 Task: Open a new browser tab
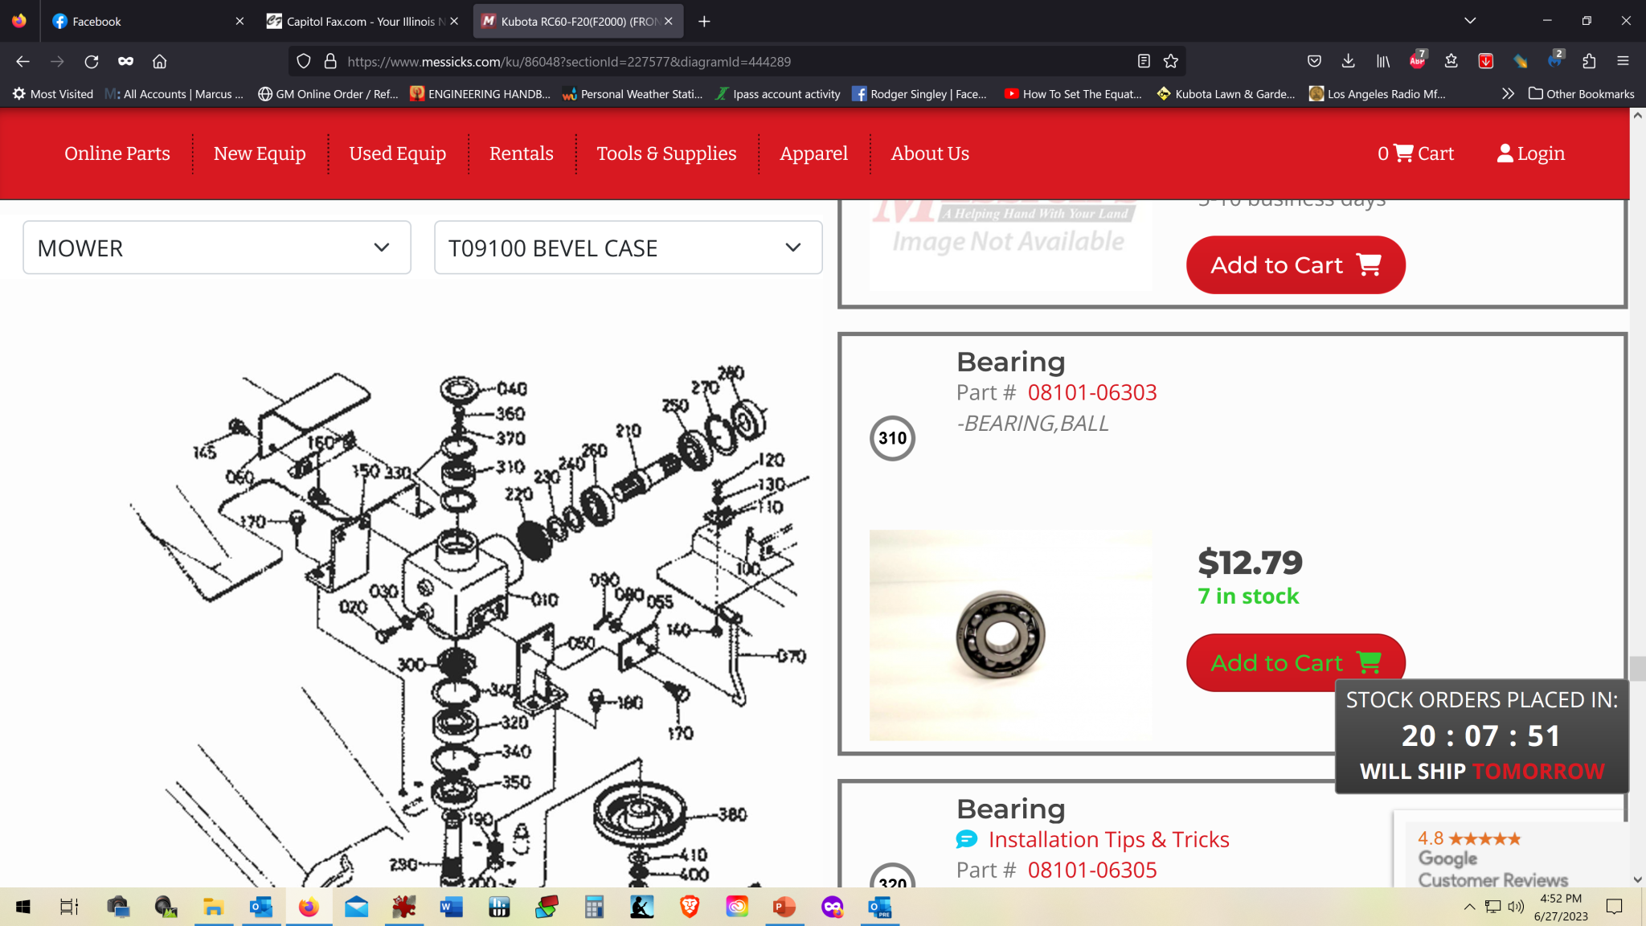point(704,22)
